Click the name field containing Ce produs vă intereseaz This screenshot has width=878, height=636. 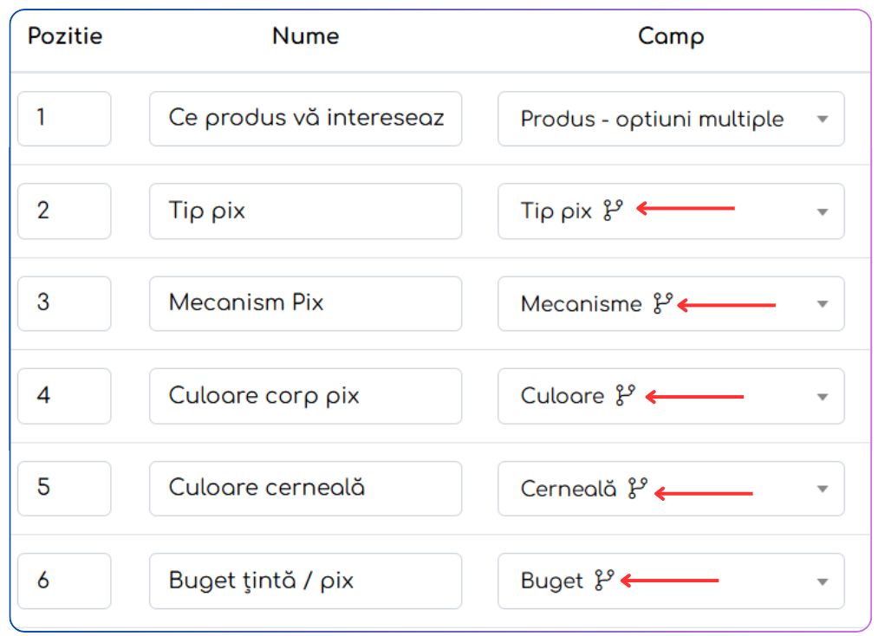pyautogui.click(x=305, y=119)
